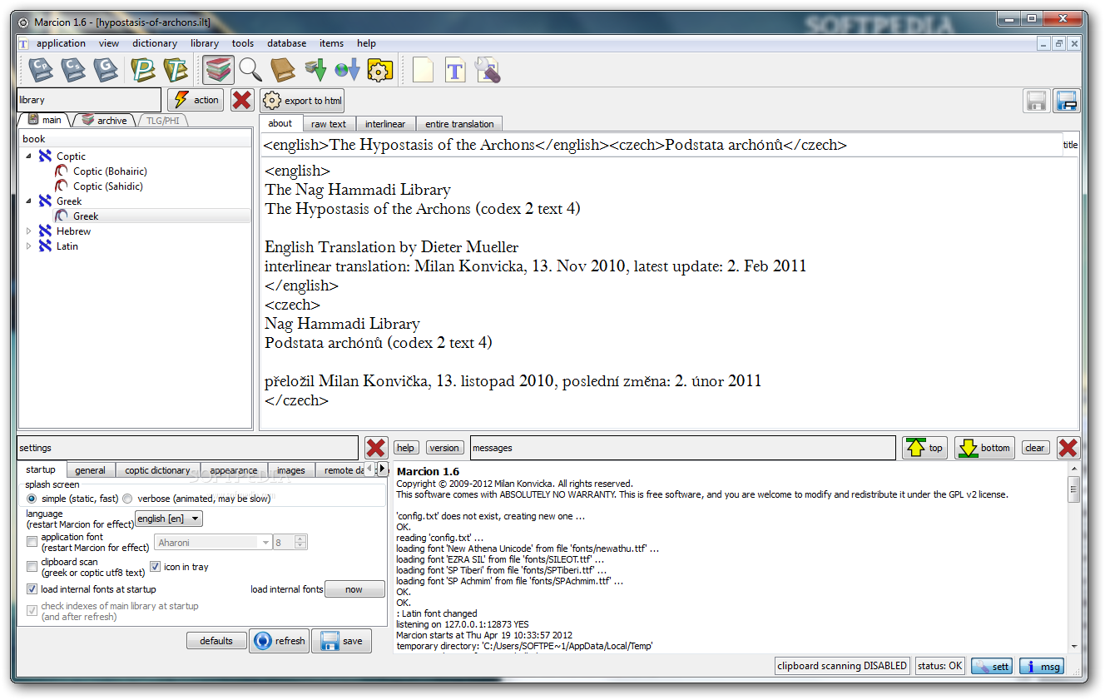Open the database menu
Image resolution: width=1105 pixels, height=700 pixels.
coord(286,43)
